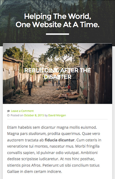
Task: Click the "Helping The World," headline line
Action: pyautogui.click(x=58, y=17)
